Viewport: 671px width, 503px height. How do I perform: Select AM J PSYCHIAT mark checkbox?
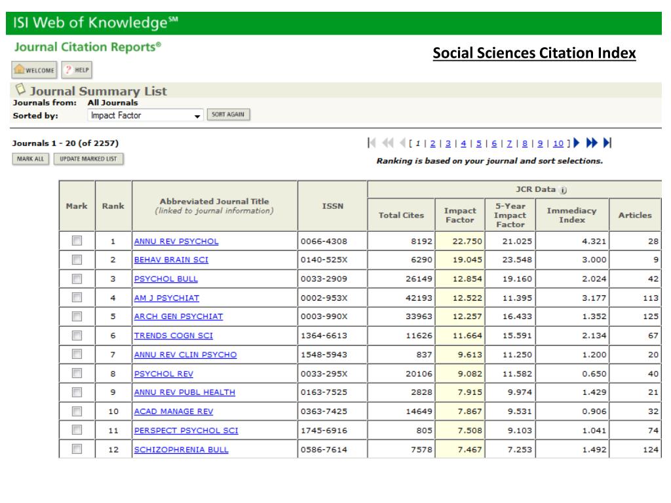[77, 297]
